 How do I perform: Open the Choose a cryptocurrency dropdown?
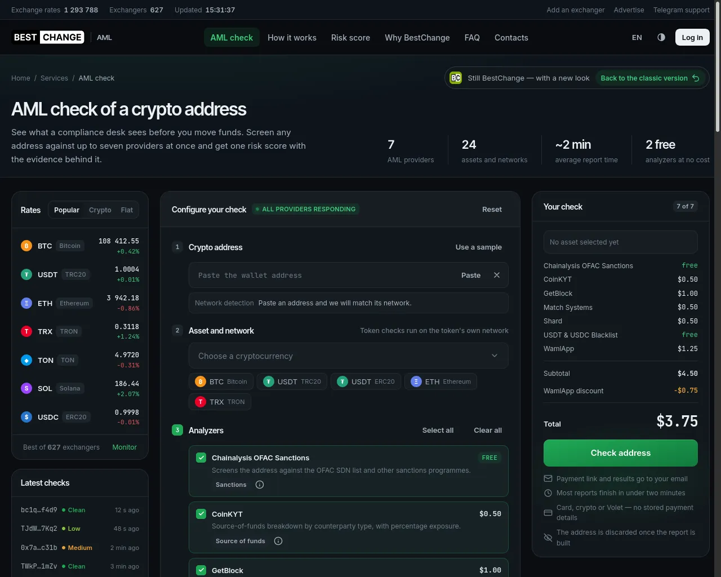point(349,356)
